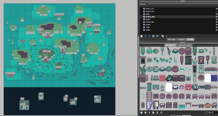Click the edit tileset magnifier icon
This screenshot has width=218, height=116.
click(153, 113)
